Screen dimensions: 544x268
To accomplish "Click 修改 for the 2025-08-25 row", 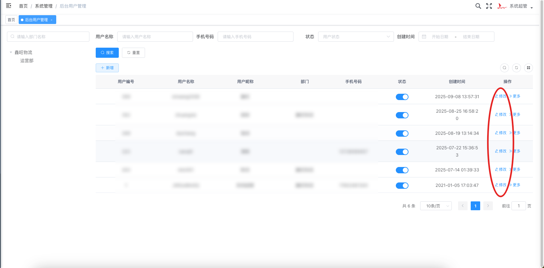I will point(501,115).
